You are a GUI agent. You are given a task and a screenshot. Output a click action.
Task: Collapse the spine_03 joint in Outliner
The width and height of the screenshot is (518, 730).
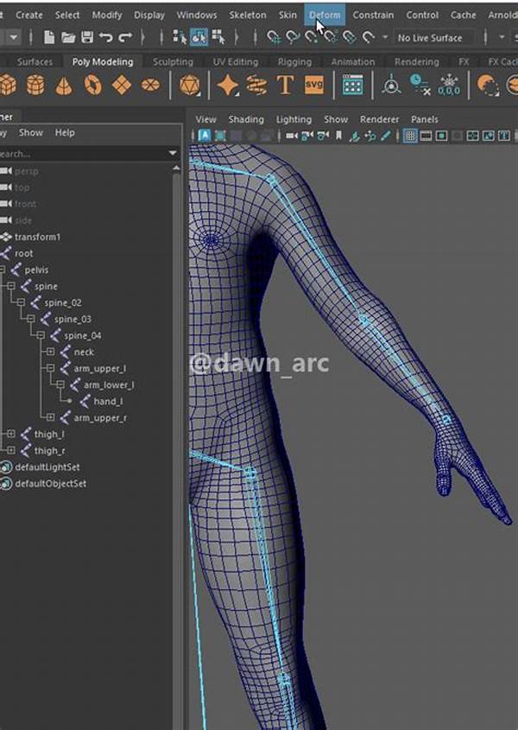[x=31, y=319]
